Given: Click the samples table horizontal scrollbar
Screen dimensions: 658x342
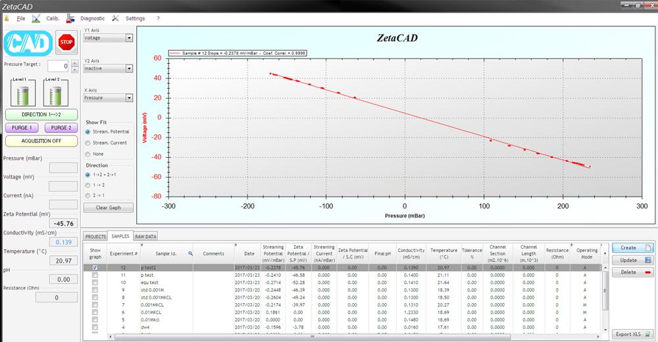Looking at the screenshot, I should click(313, 337).
